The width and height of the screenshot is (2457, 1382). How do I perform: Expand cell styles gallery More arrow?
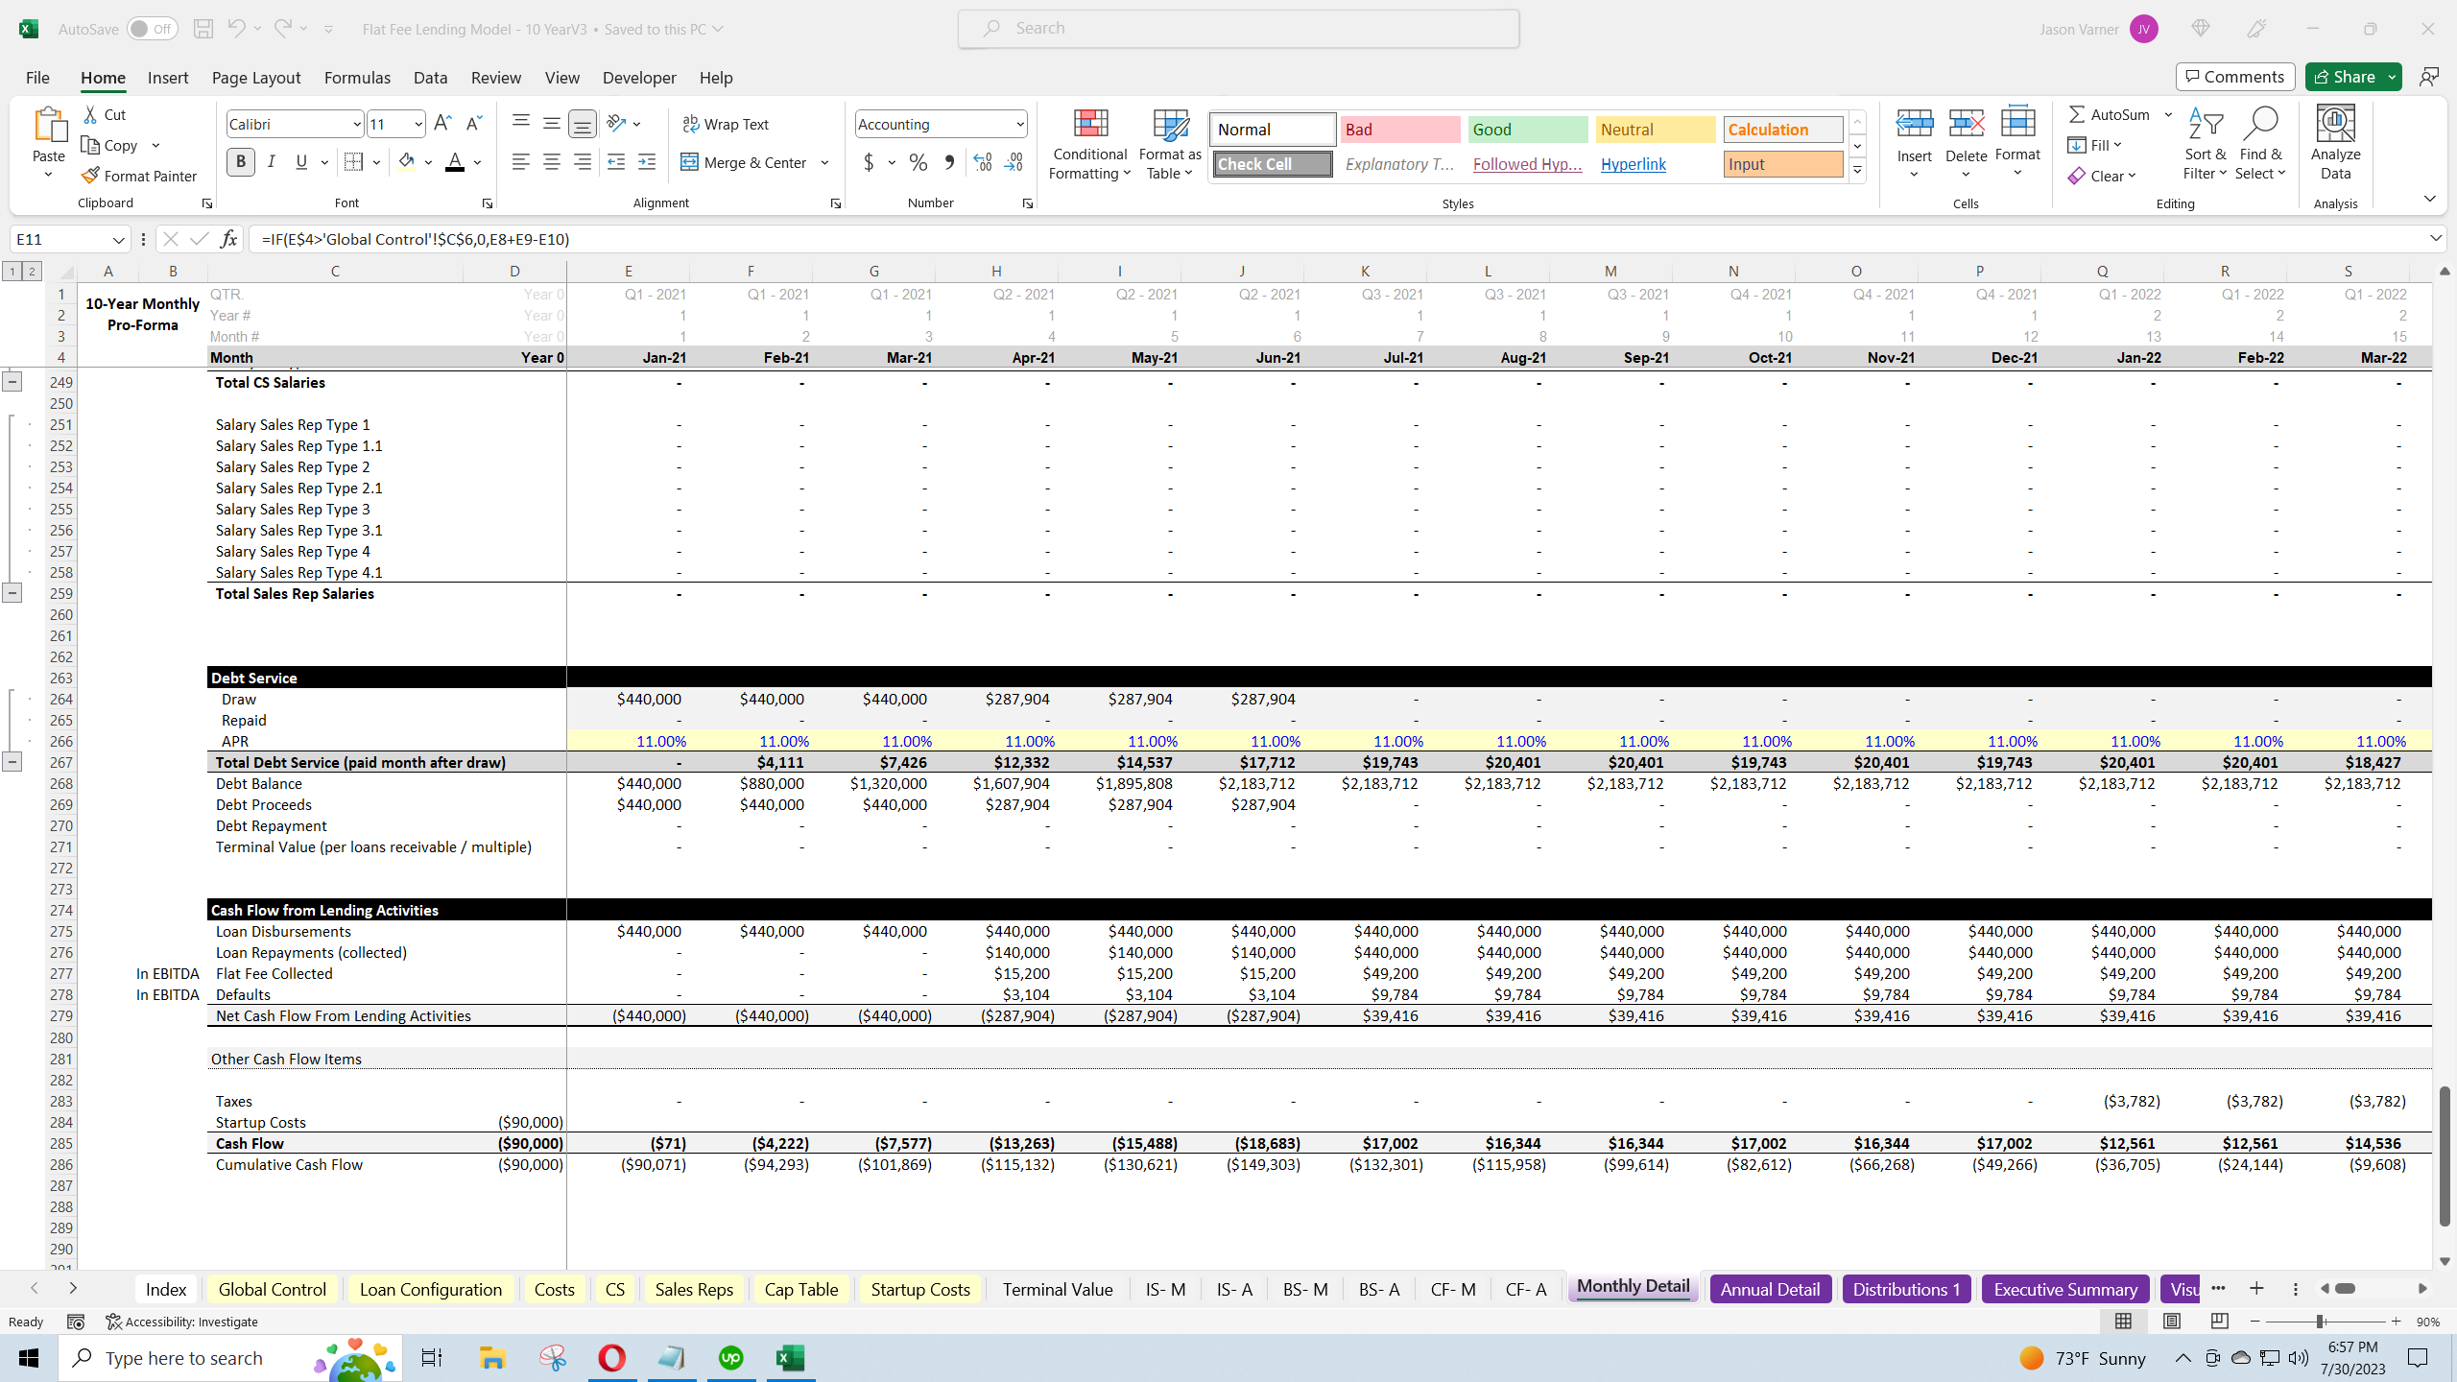[x=1857, y=171]
